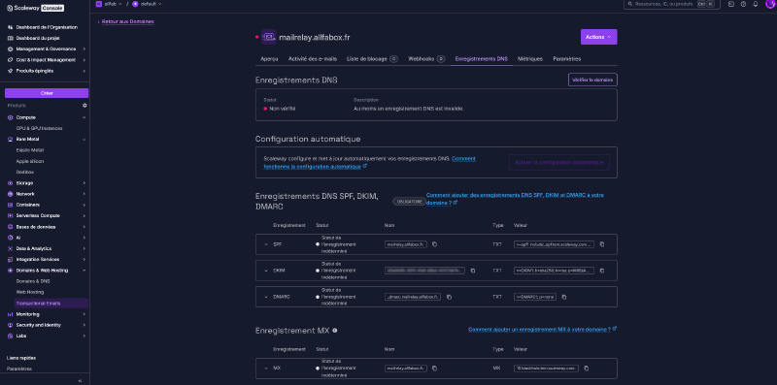Open the console terminal icon in header
The width and height of the screenshot is (777, 385).
(x=731, y=4)
